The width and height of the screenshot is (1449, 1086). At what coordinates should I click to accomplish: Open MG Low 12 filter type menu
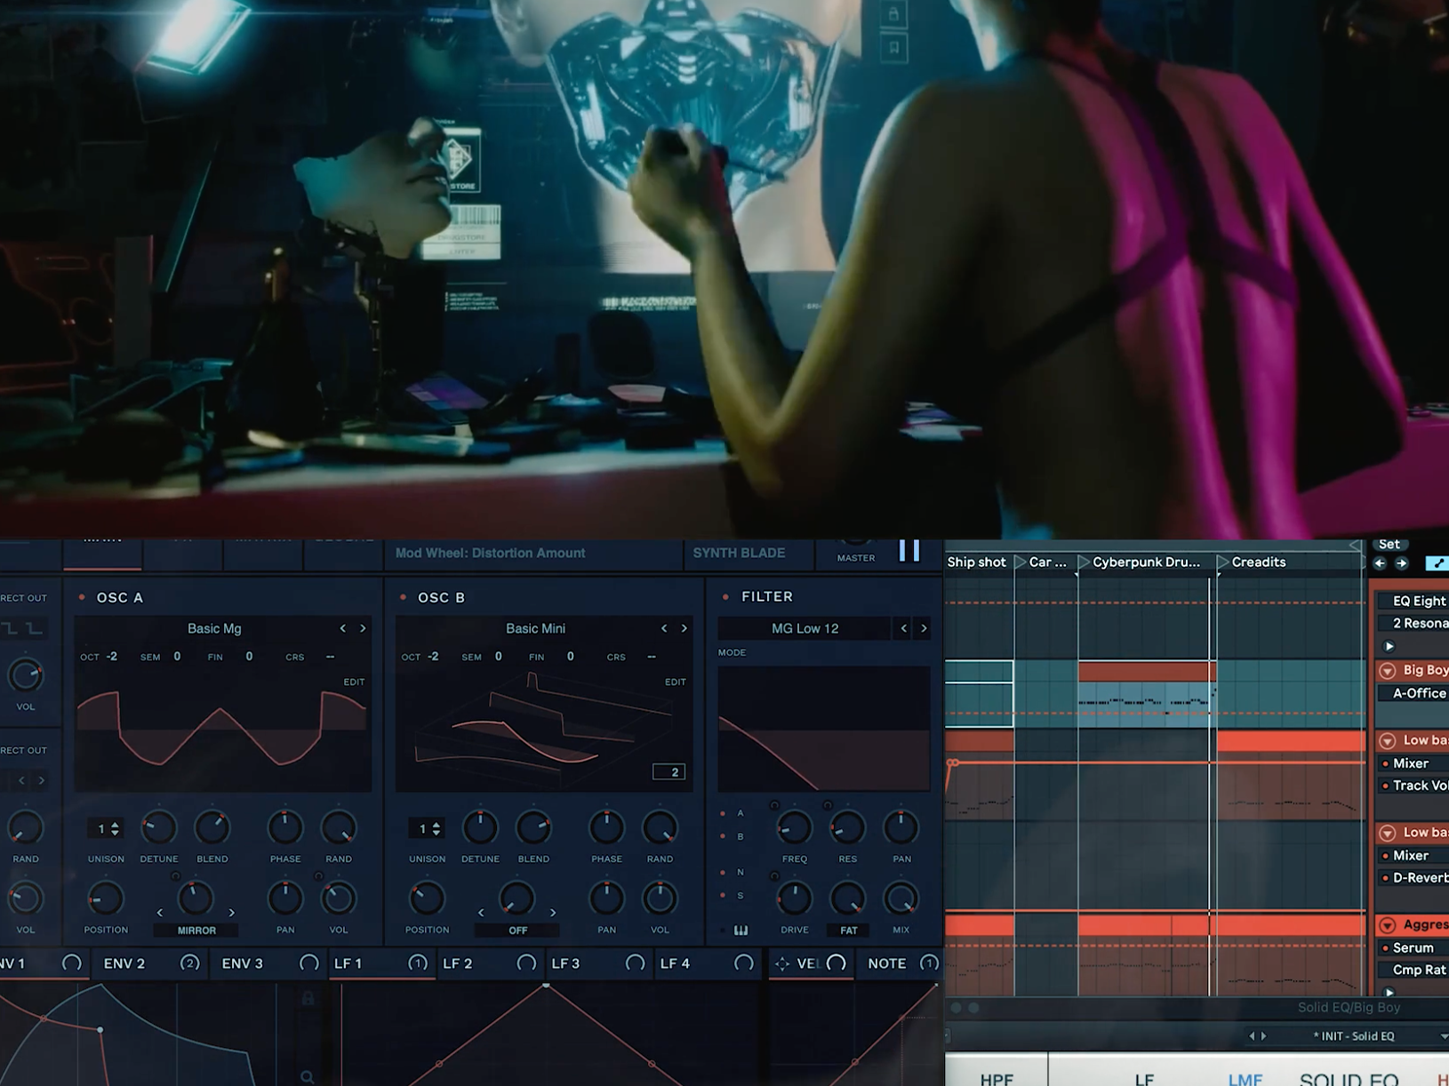click(x=805, y=628)
